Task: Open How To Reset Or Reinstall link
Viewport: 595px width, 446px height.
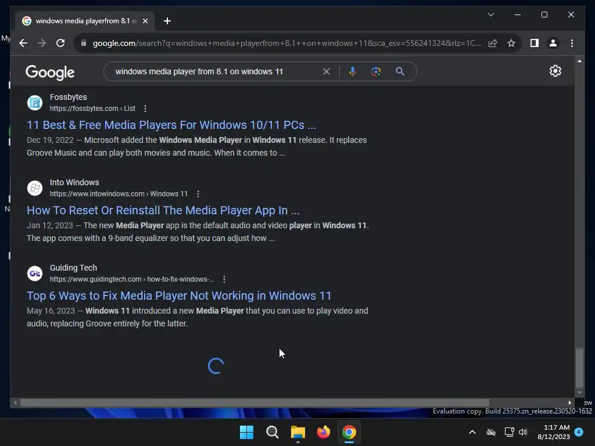Action: pyautogui.click(x=163, y=210)
